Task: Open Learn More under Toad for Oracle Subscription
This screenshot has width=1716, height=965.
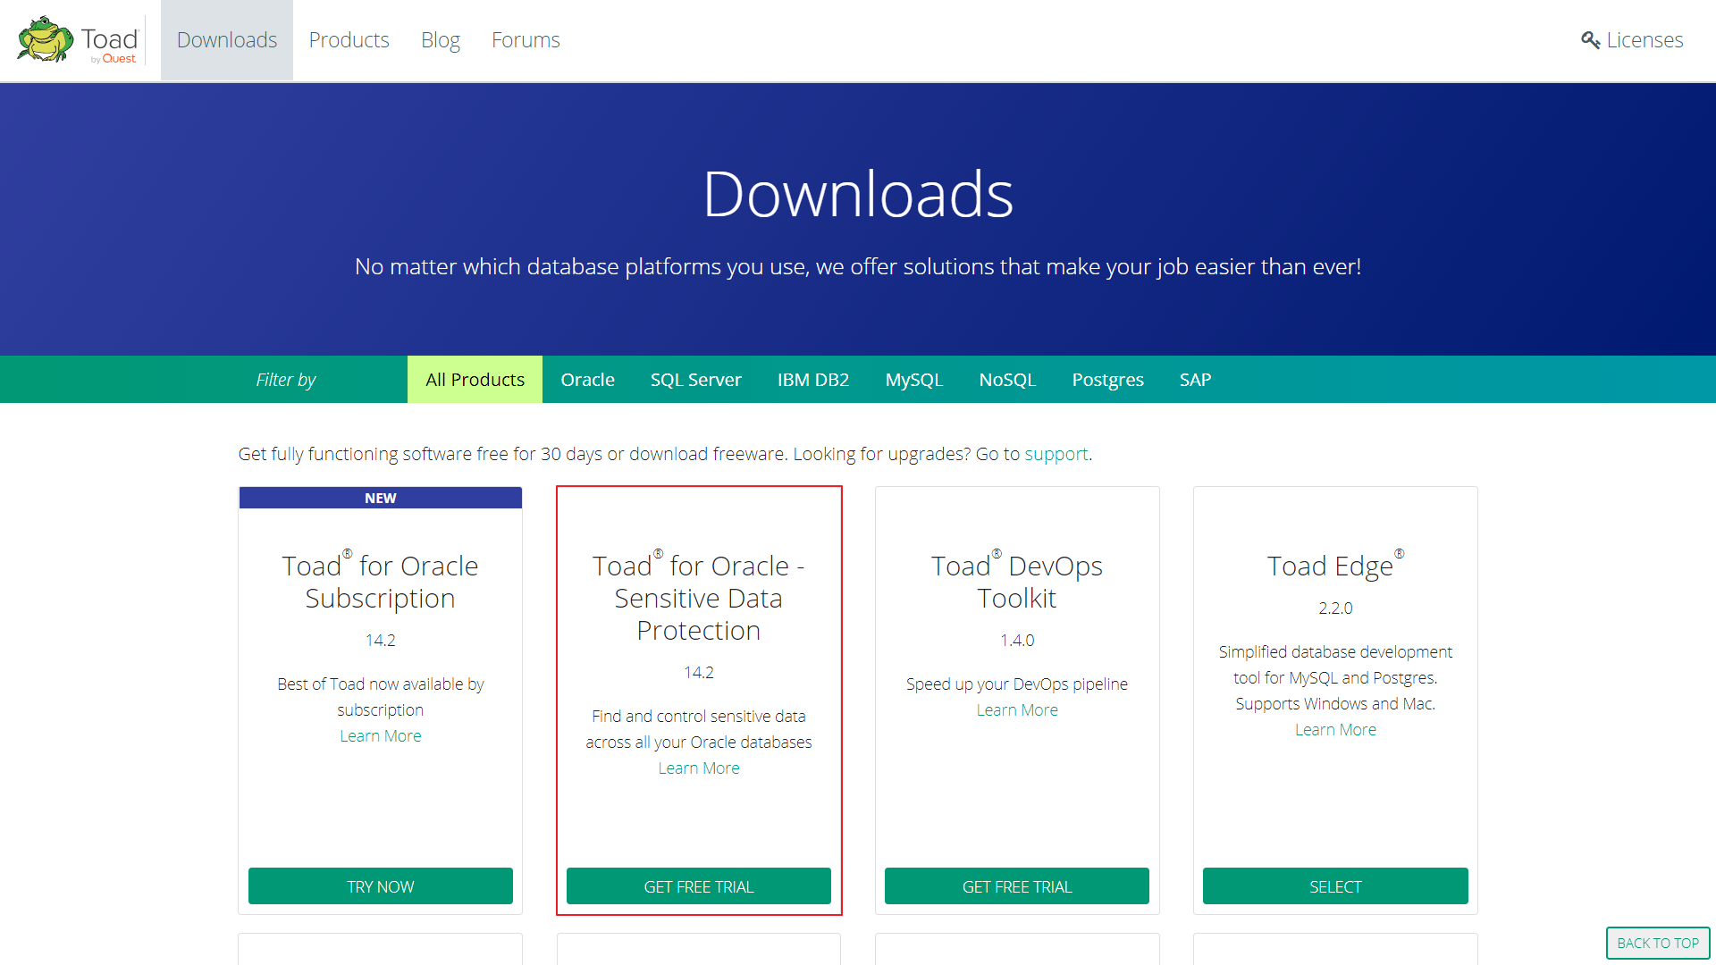Action: coord(381,736)
